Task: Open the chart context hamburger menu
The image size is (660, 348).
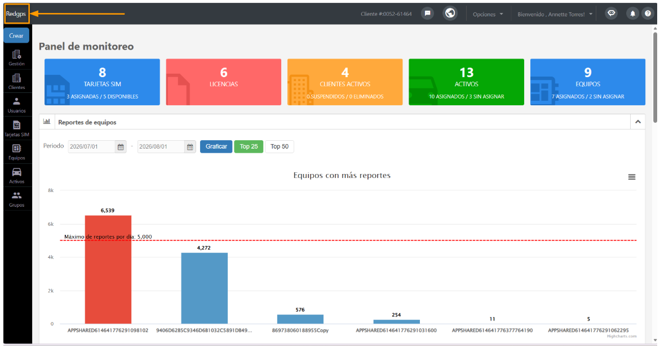Action: [632, 177]
